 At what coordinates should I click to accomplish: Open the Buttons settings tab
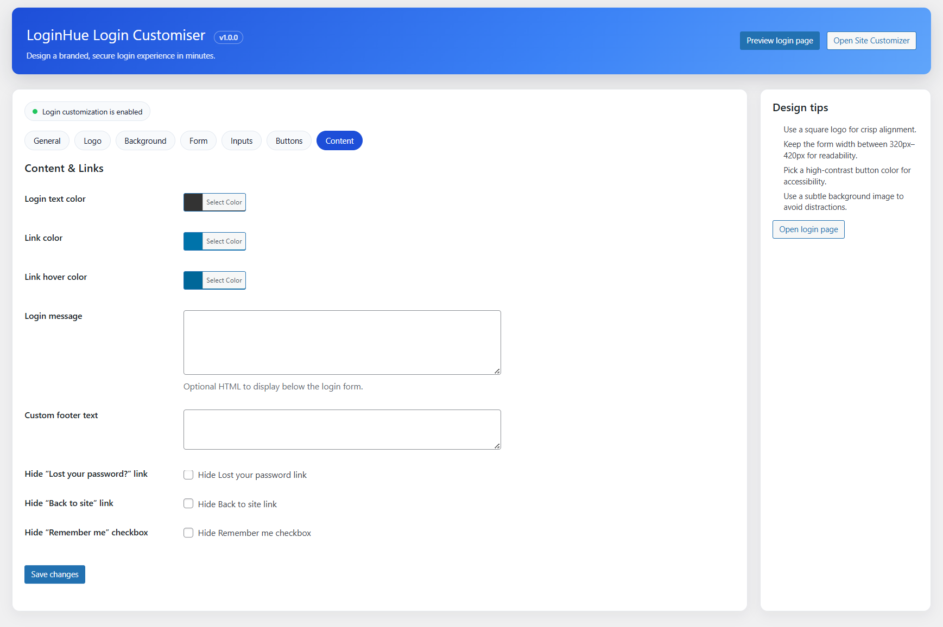click(289, 140)
